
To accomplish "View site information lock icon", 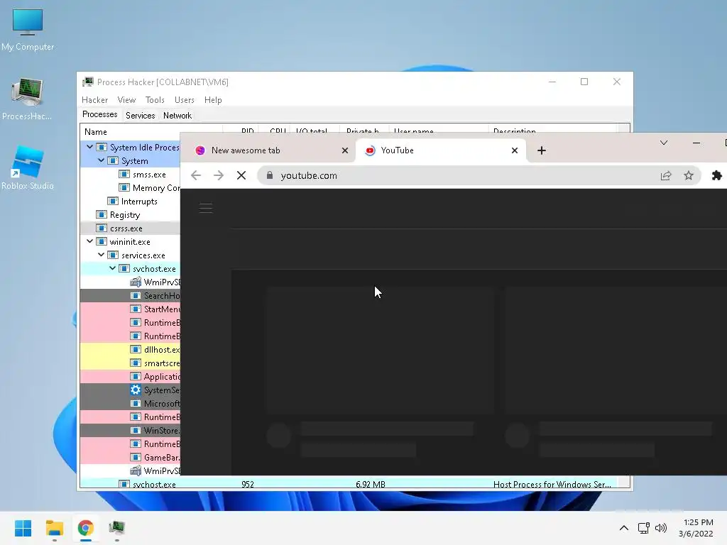I will pyautogui.click(x=269, y=175).
